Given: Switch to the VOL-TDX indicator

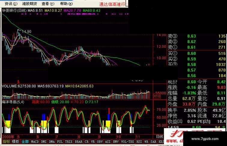Looking at the screenshot, I should tap(128, 142).
